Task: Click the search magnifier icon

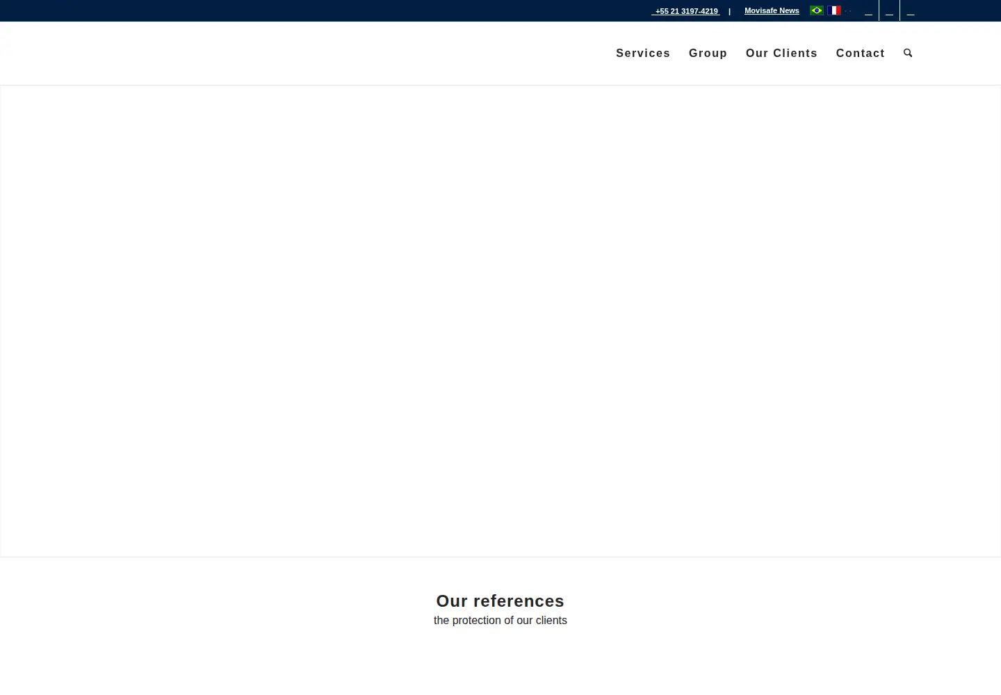Action: (x=908, y=53)
